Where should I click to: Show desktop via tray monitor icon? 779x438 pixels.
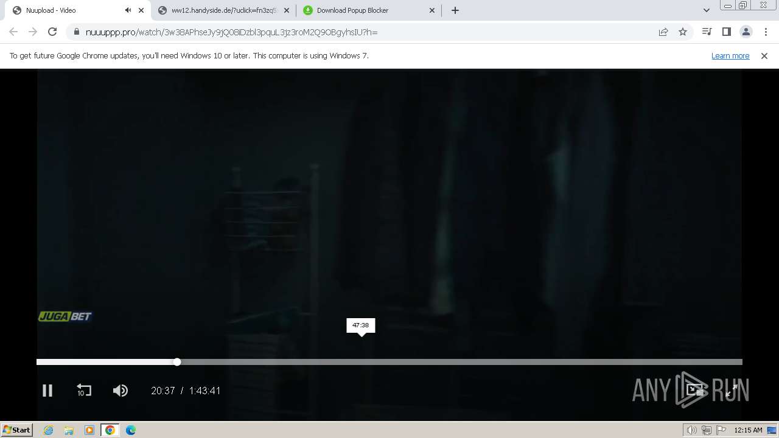(772, 430)
